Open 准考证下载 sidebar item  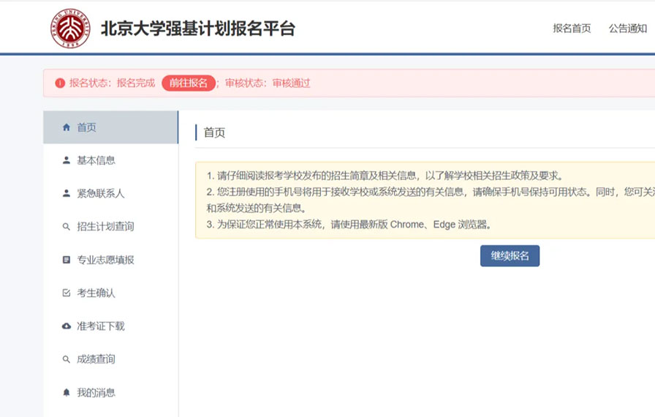tap(110, 326)
